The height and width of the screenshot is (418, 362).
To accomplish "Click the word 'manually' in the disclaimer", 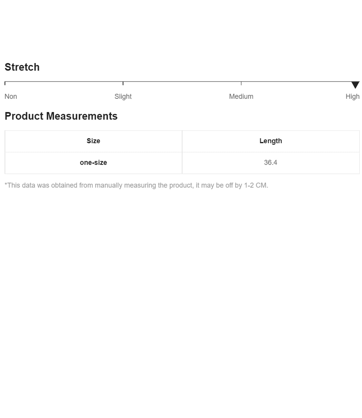I will (108, 186).
